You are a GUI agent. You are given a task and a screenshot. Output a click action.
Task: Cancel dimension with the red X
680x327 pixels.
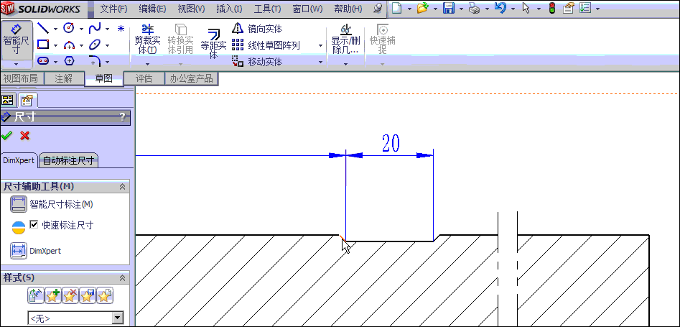[x=24, y=136]
